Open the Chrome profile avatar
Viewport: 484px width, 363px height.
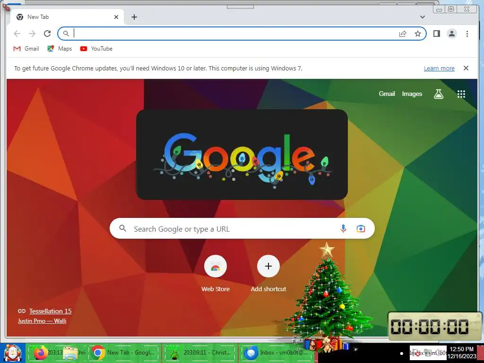click(x=451, y=34)
